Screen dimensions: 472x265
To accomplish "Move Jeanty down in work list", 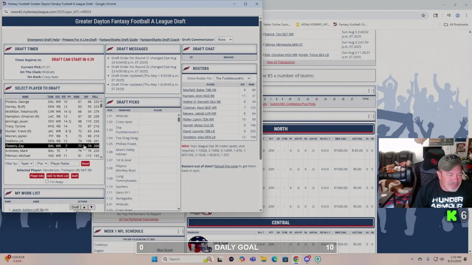I will [91, 207].
